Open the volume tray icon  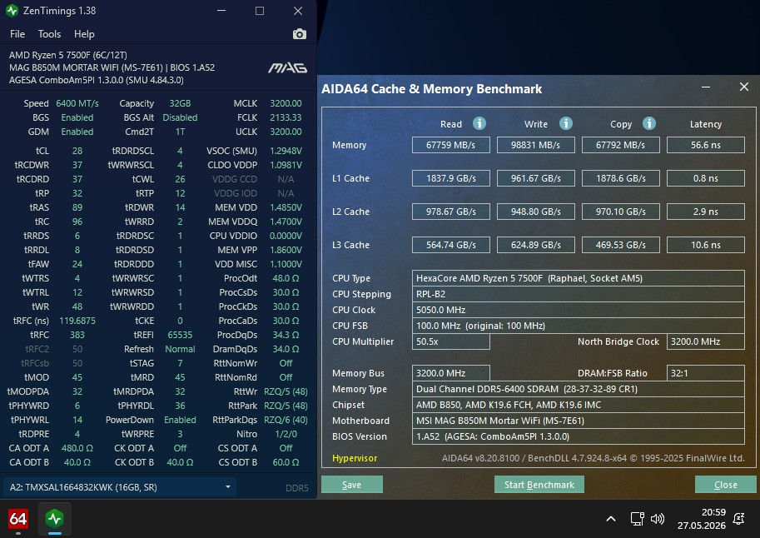pos(658,519)
